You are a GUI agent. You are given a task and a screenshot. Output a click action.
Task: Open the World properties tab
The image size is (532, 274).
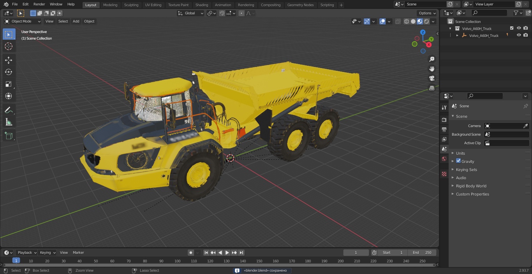point(444,159)
